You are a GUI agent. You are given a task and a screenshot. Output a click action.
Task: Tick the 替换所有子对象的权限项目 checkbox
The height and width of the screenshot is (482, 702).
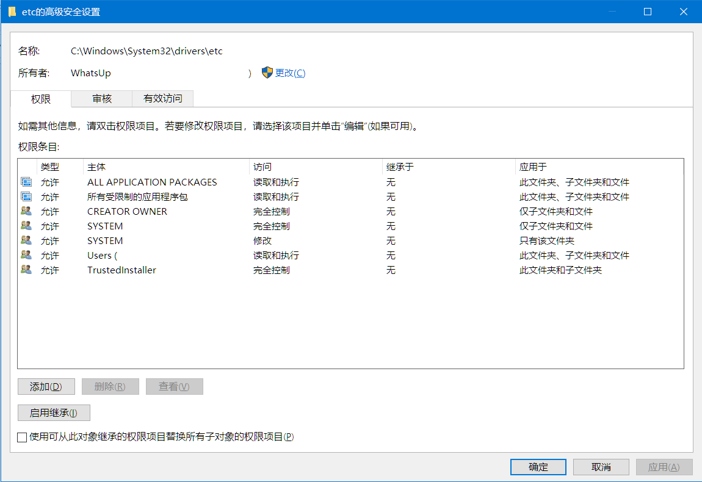pyautogui.click(x=22, y=437)
